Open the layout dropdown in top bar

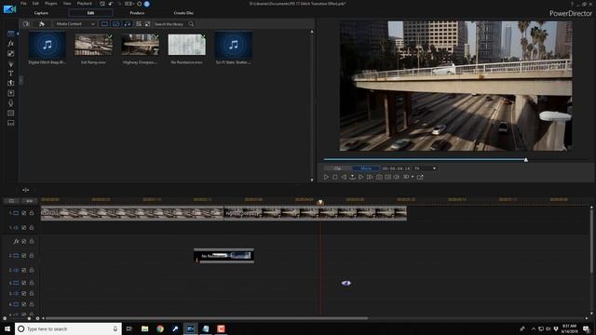tap(129, 4)
